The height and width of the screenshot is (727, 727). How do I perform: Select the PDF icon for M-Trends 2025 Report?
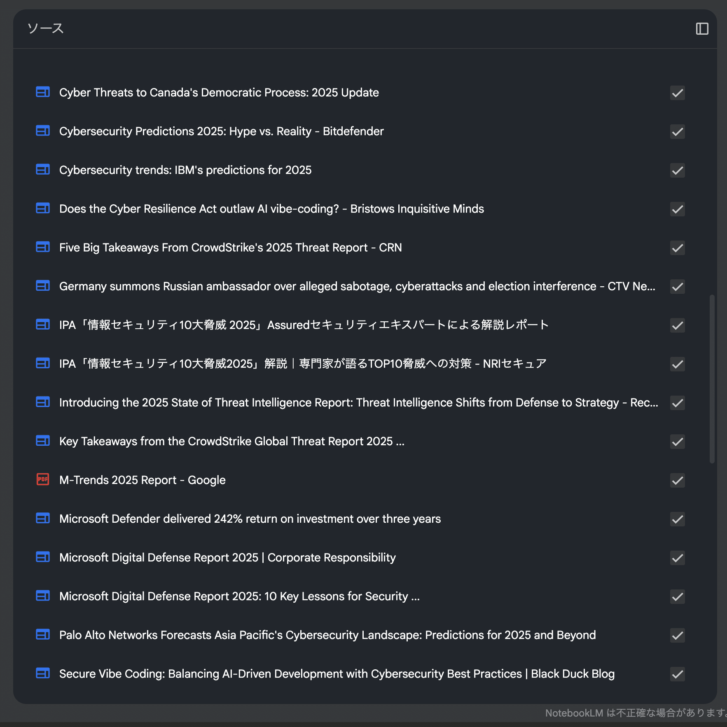(x=42, y=479)
